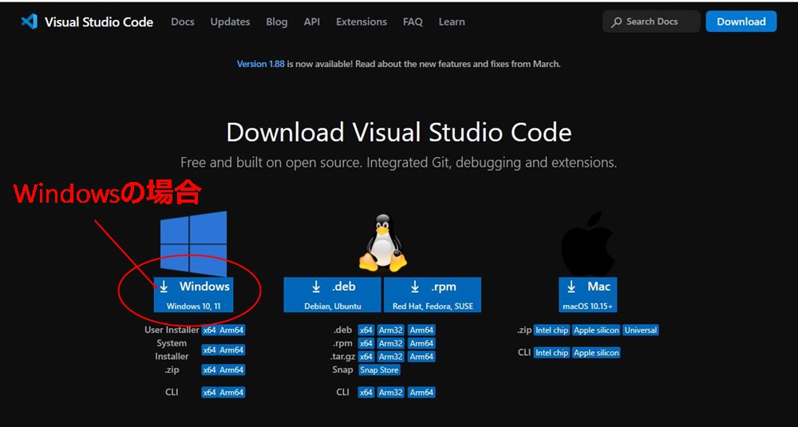Screen dimensions: 798x427
Task: Download Windows System Installer Arm64
Action: (231, 350)
